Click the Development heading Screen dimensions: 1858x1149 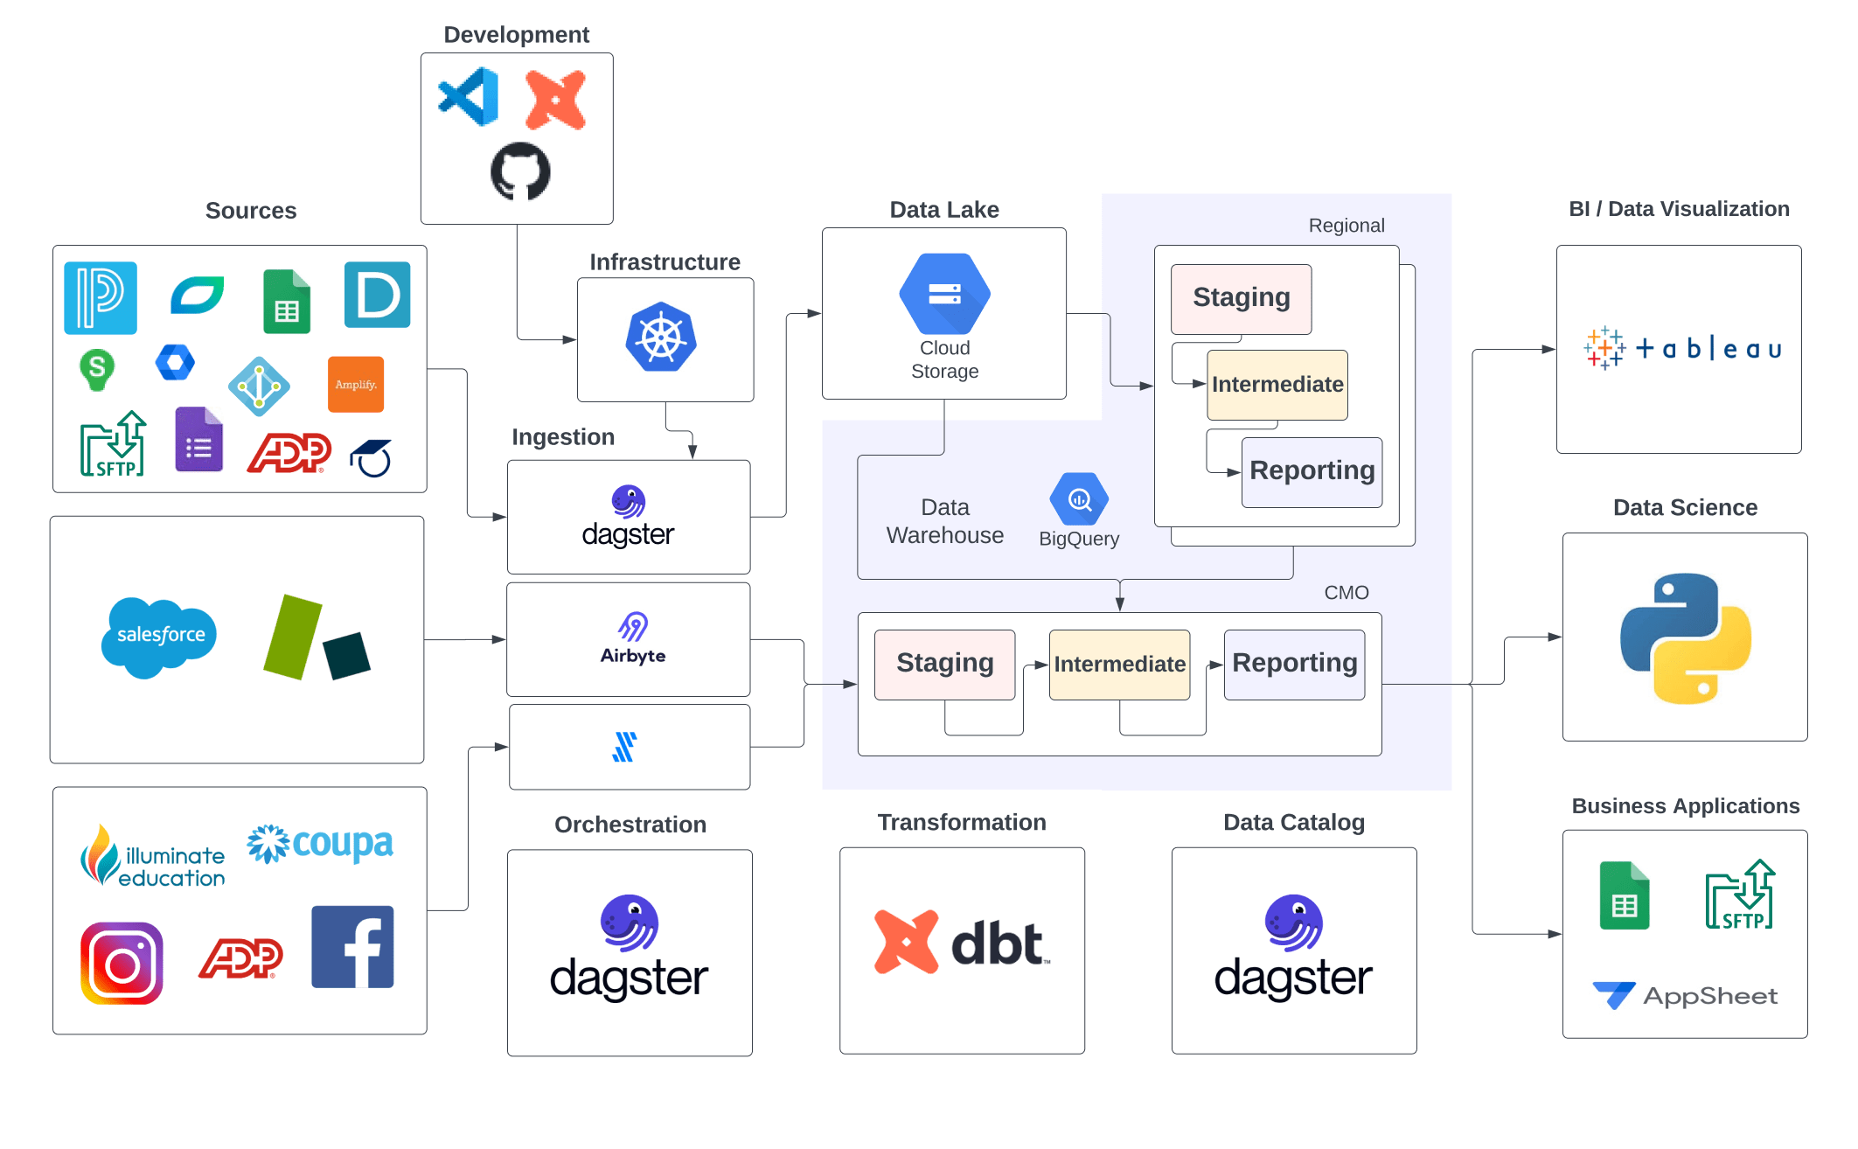tap(517, 34)
